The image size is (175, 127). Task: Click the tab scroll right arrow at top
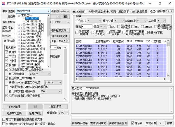[x=171, y=11]
